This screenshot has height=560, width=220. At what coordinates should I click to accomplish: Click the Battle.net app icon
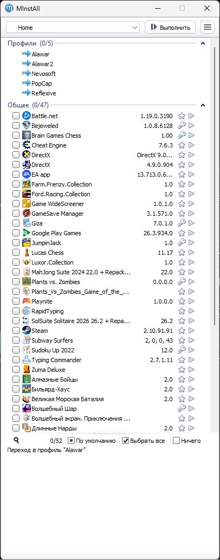27,116
